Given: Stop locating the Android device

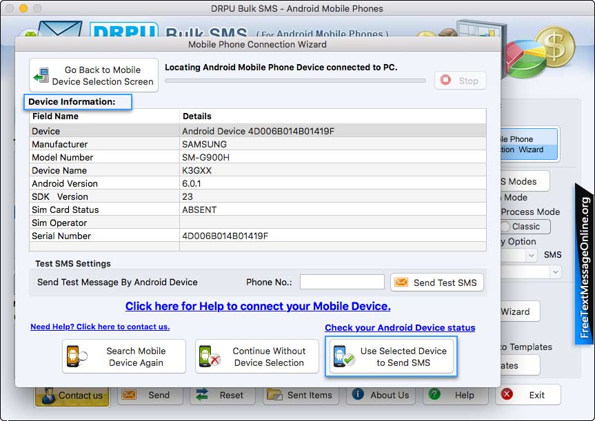Looking at the screenshot, I should 461,81.
